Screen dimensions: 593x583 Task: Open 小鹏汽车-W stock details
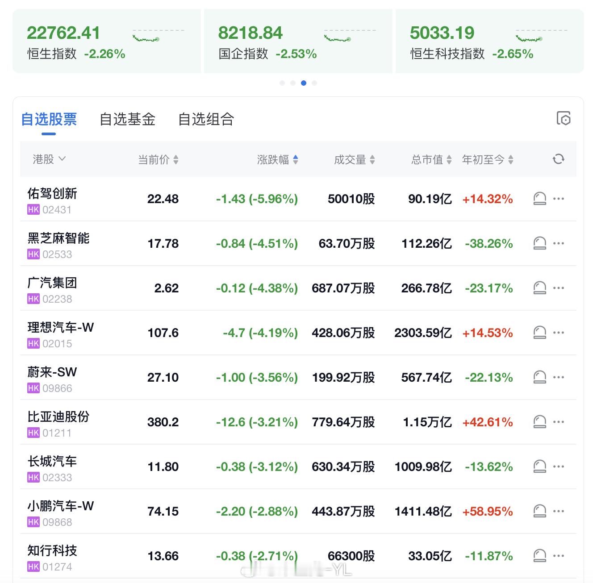point(61,506)
